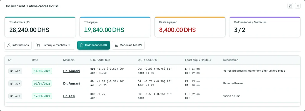Click description 'Verres progressifs, traitement anti-lumière bleue'

(254, 71)
